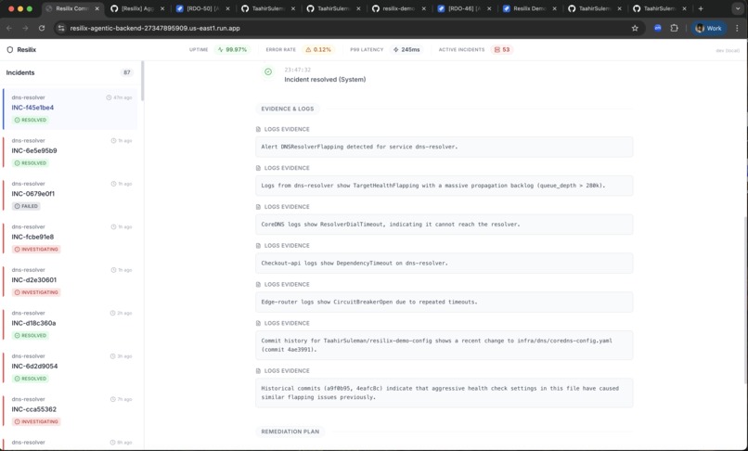Screen dimensions: 748x451
Task: Click the 23:47:32 timeline timestamp
Action: (x=297, y=70)
